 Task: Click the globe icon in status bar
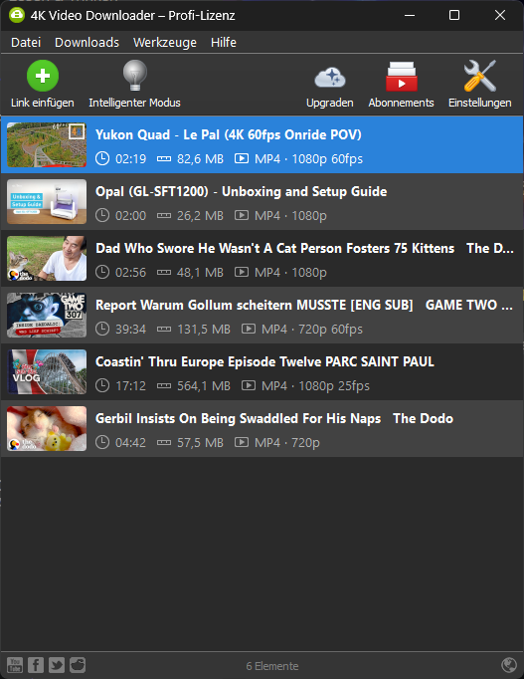[x=509, y=665]
